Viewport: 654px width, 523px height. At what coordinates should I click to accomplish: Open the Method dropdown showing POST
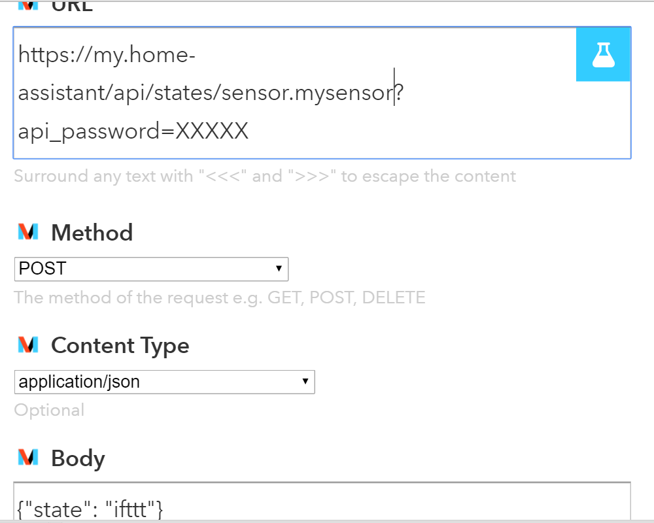pos(150,269)
